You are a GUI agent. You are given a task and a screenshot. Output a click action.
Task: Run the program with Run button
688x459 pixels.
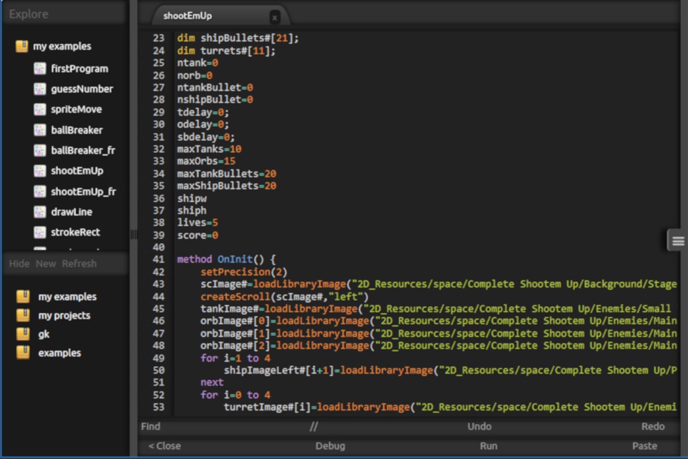click(489, 446)
